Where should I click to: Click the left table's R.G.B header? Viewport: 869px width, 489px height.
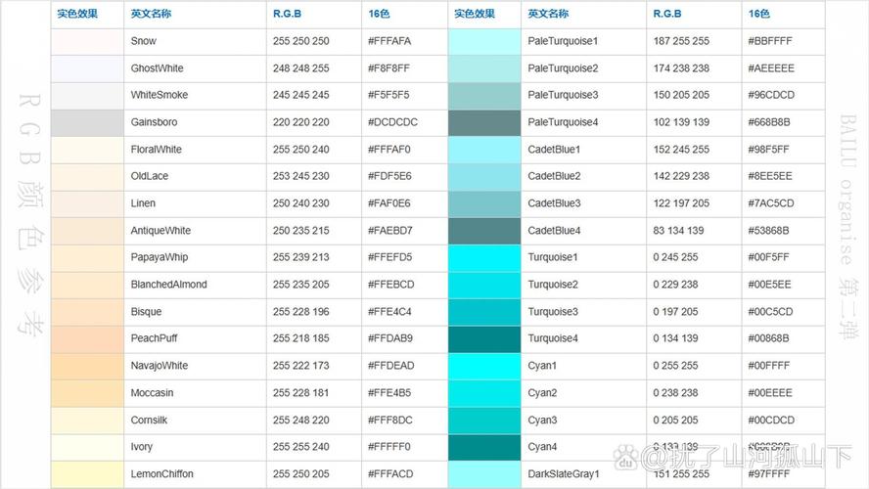pos(286,14)
